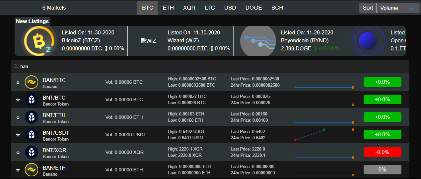Click 'Last Price: 0.6402' value
This screenshot has height=179, width=421.
(248, 131)
